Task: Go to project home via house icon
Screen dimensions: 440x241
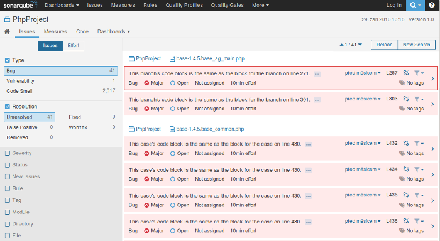Action: point(7,31)
